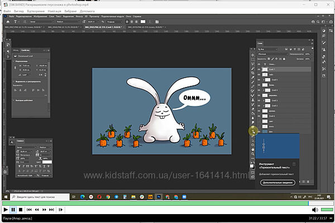The width and height of the screenshot is (335, 223).
Task: Select the Horizontal Text tool in toolbar
Action: tap(252, 130)
